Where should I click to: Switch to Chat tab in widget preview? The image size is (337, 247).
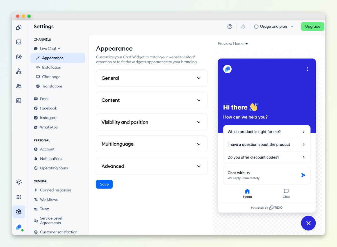coord(286,194)
